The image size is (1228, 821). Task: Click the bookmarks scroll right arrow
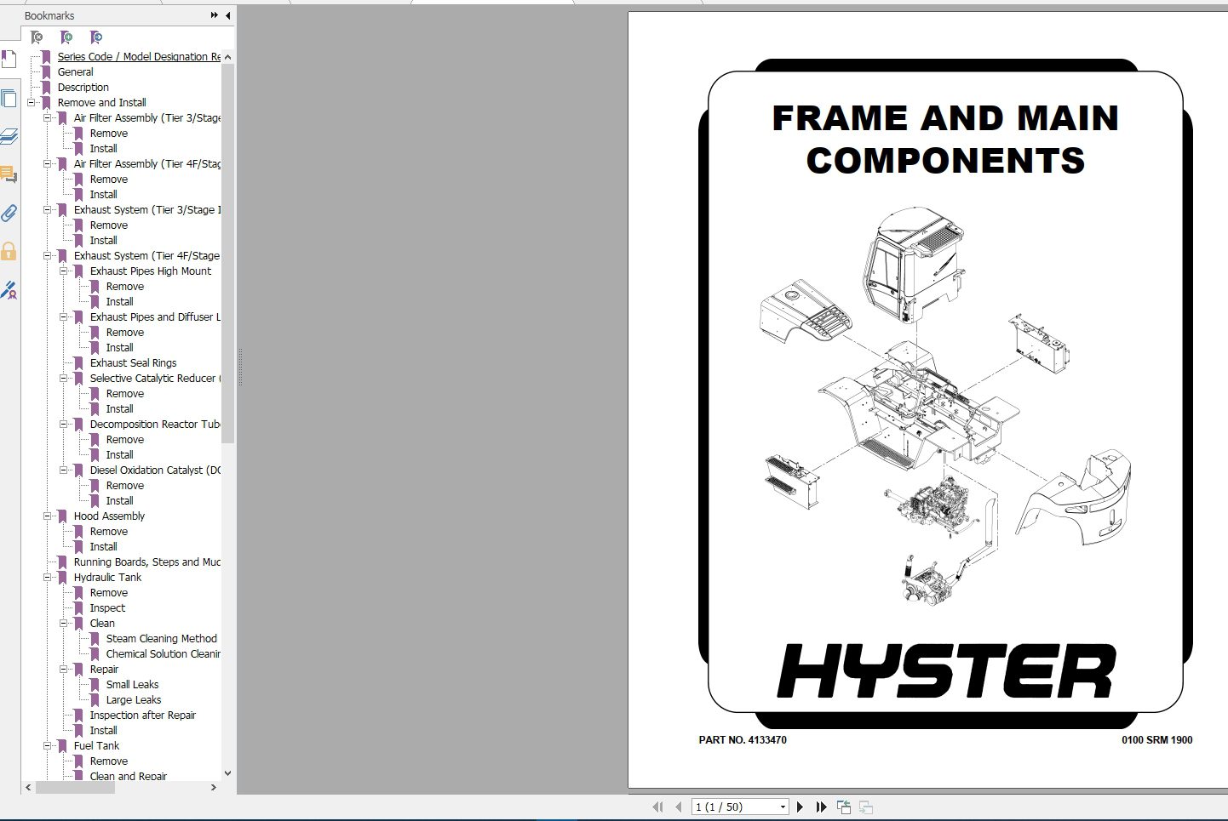pos(213,788)
